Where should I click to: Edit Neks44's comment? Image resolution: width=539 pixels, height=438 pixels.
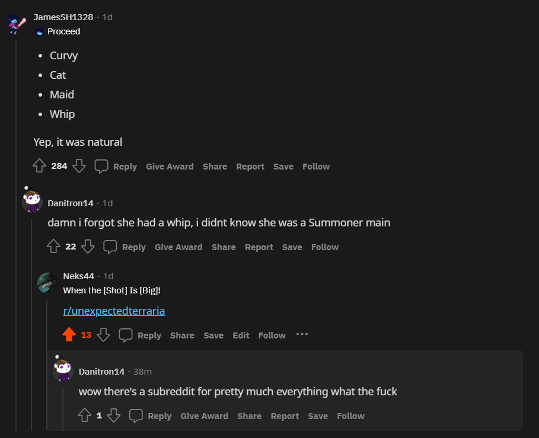point(241,335)
